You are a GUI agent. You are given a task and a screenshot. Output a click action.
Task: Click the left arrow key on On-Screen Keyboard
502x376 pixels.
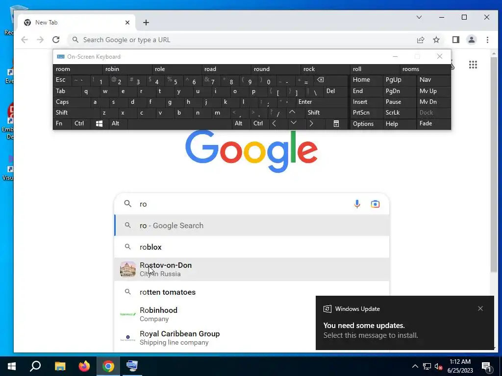(274, 124)
